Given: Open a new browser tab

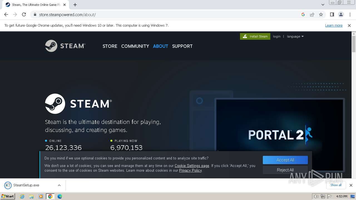Looking at the screenshot, I should pos(75,5).
